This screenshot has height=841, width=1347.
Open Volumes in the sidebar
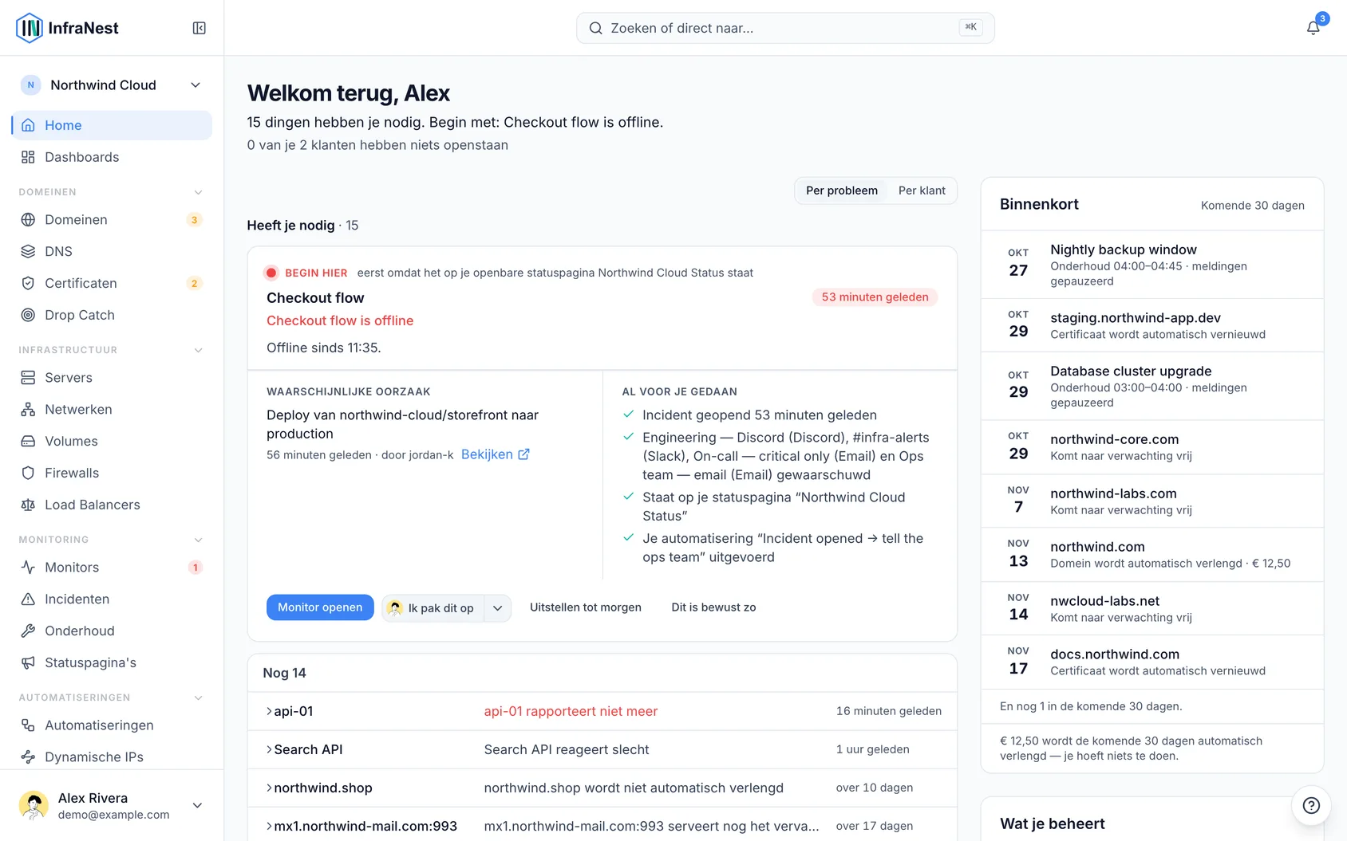pyautogui.click(x=112, y=441)
